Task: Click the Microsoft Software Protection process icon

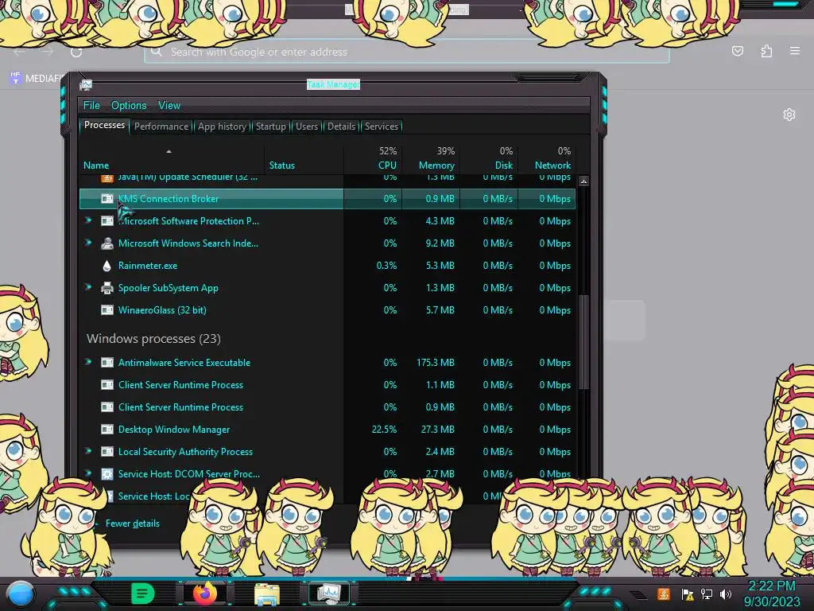Action: click(x=107, y=221)
